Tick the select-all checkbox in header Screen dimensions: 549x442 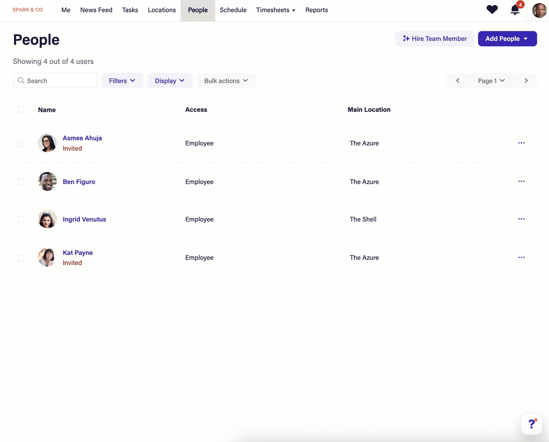[x=21, y=110]
